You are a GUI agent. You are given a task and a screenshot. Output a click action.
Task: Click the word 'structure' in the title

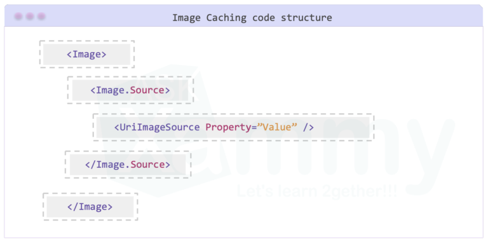coord(306,18)
